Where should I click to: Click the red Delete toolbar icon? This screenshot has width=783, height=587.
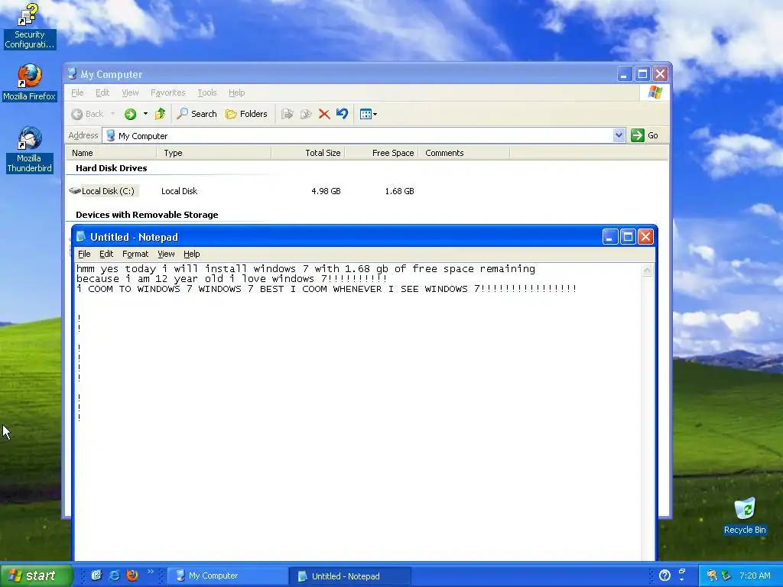click(324, 115)
